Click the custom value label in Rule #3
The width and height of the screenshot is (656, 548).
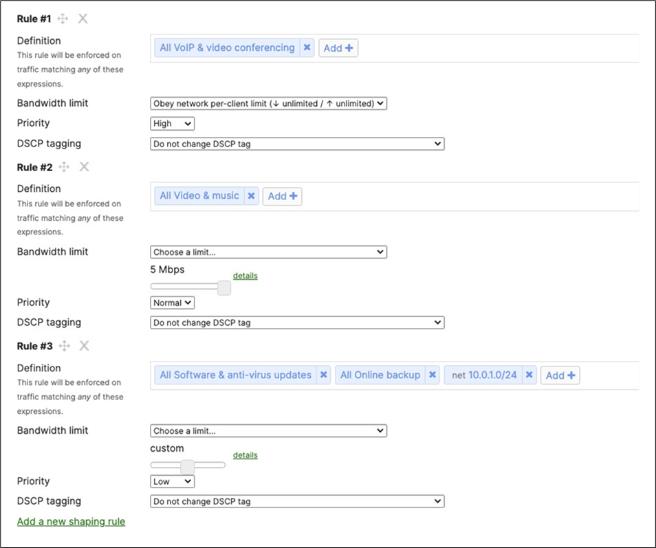pos(167,448)
